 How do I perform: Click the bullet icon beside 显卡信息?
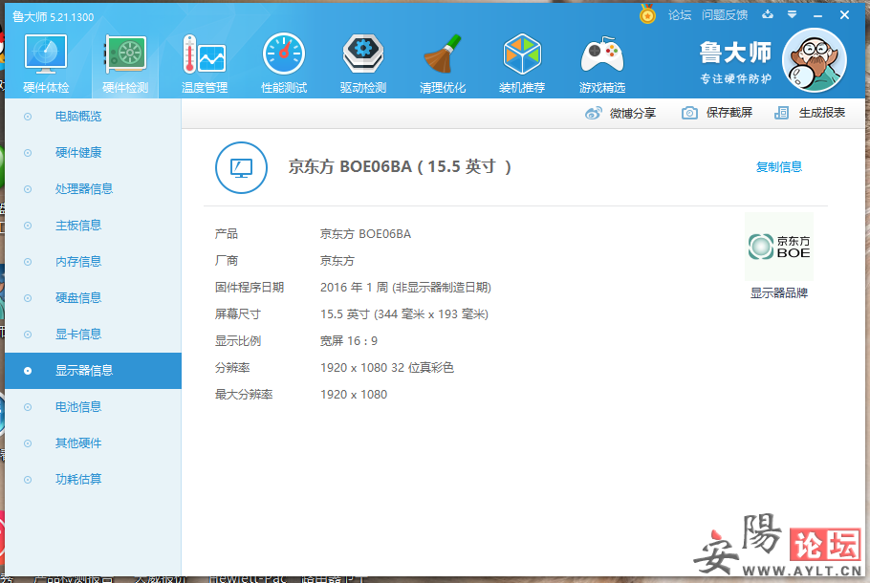[27, 335]
